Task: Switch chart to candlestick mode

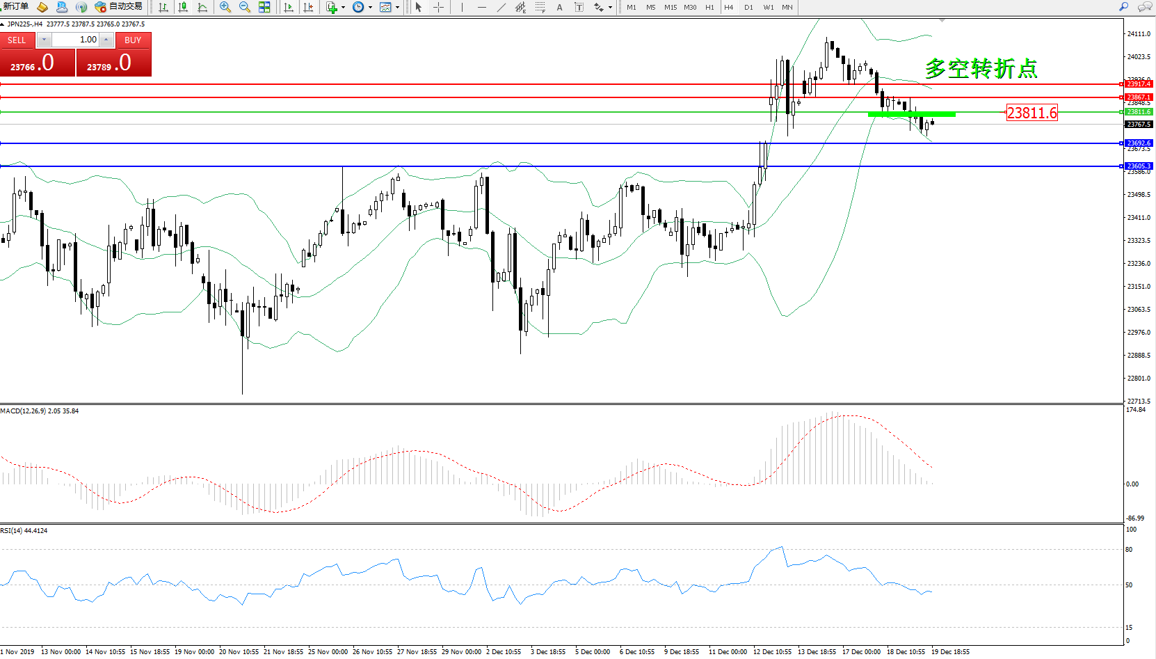Action: [x=183, y=7]
